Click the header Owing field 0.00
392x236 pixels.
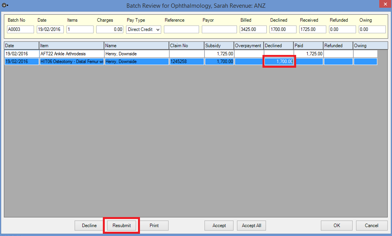coord(372,29)
